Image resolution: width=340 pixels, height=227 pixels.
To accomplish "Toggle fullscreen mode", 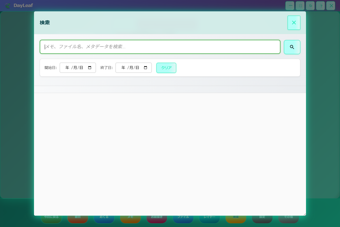I will 300,6.
